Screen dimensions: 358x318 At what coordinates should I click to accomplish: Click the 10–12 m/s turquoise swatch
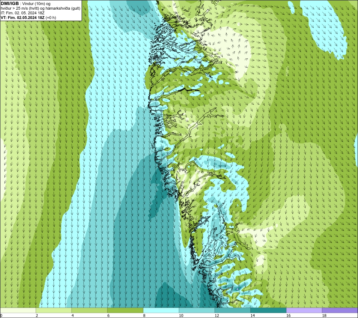[197, 310]
